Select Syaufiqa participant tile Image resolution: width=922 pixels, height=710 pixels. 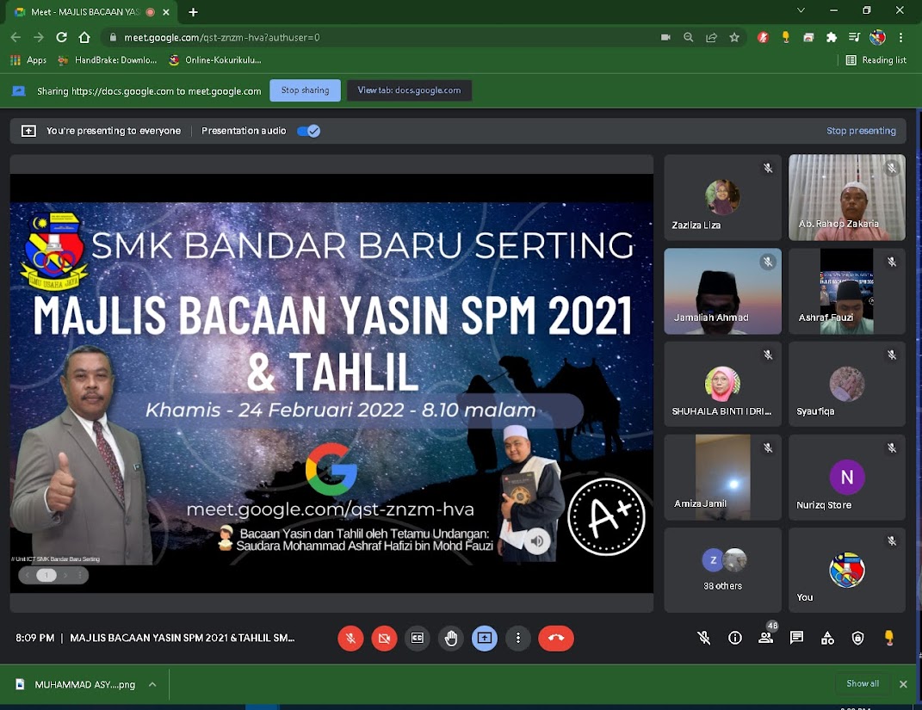pyautogui.click(x=847, y=384)
